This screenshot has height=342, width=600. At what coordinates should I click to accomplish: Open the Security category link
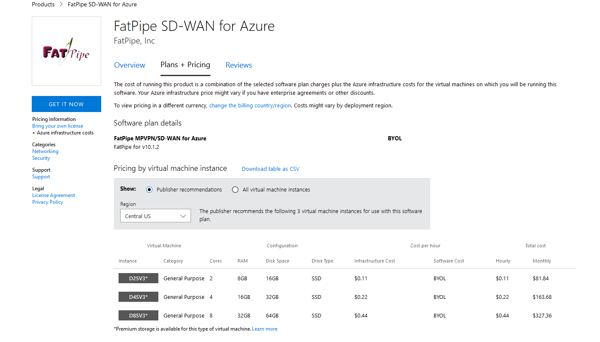41,158
